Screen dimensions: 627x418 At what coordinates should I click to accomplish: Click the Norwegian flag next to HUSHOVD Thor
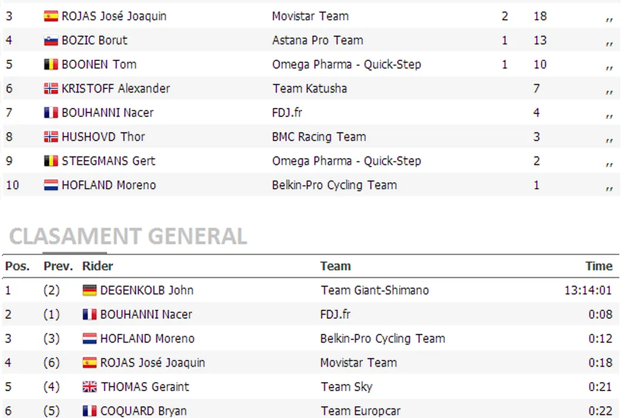click(51, 137)
